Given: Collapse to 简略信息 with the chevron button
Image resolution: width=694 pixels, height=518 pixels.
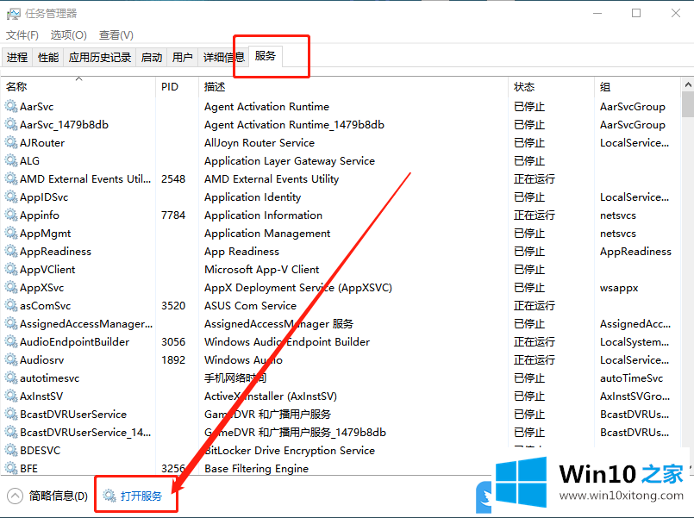Looking at the screenshot, I should click(15, 496).
